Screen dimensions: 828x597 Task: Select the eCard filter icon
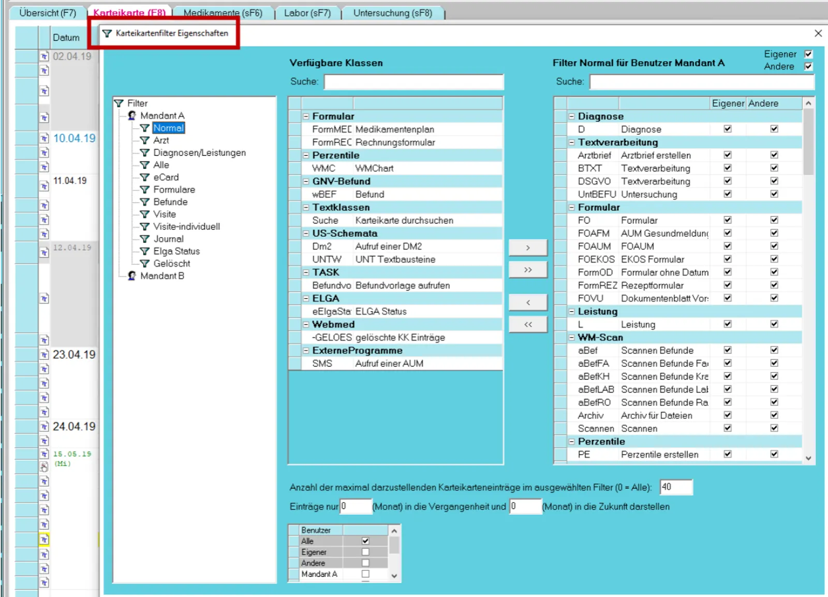(x=145, y=177)
